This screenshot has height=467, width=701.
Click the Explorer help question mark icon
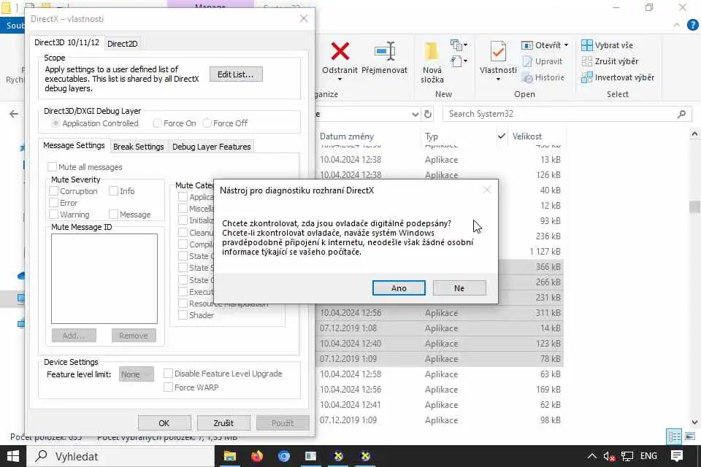pos(692,25)
